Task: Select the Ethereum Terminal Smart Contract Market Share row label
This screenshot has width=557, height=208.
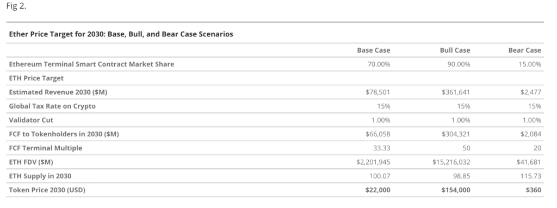Action: (91, 64)
